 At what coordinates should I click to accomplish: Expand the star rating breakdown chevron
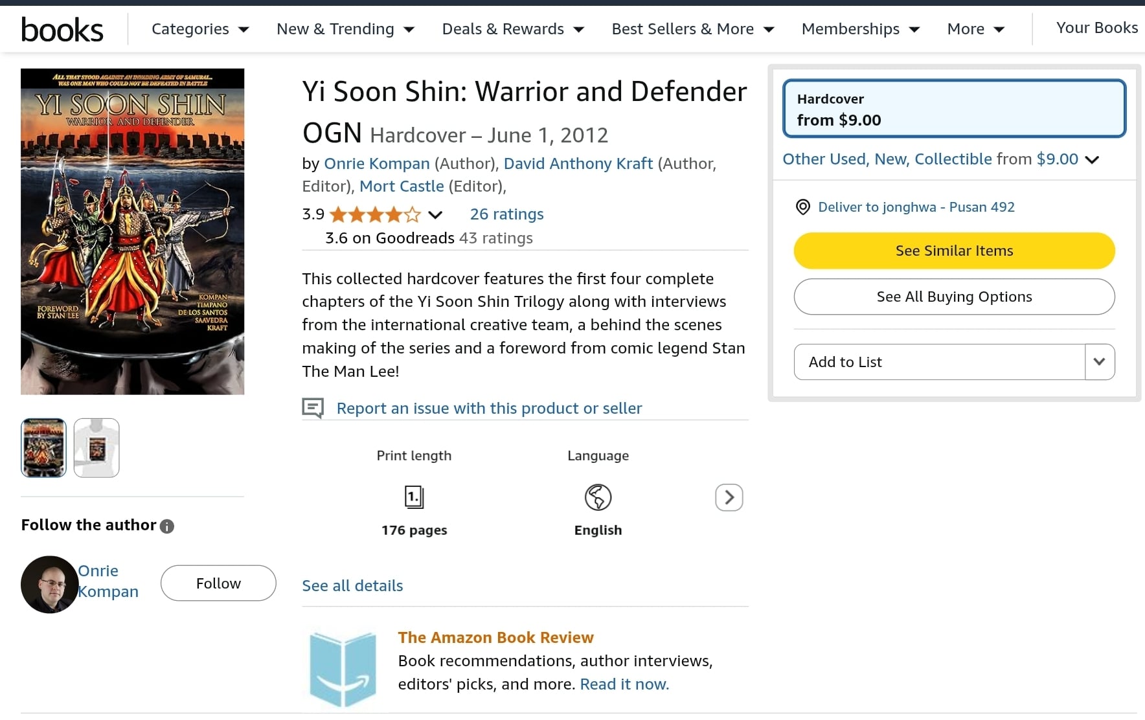pyautogui.click(x=435, y=215)
